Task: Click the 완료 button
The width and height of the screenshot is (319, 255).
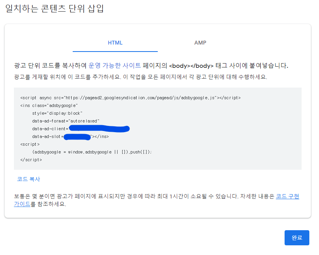Action: coord(297,238)
